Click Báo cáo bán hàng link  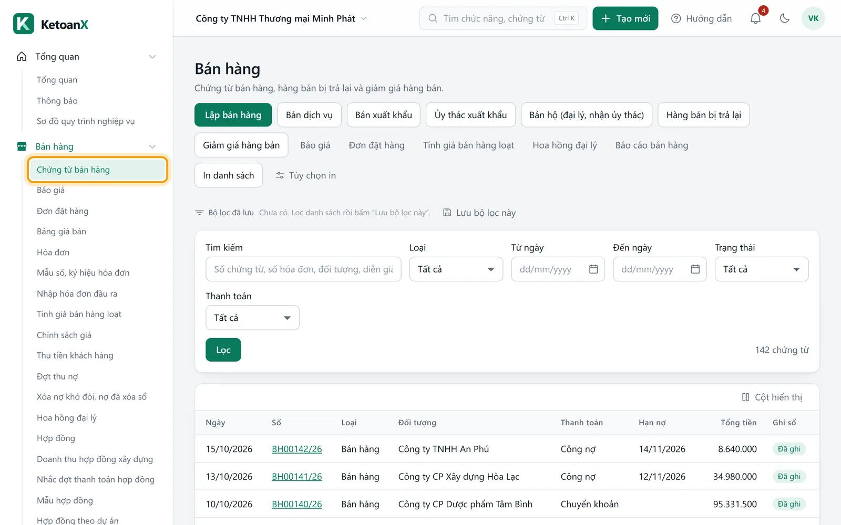point(652,145)
